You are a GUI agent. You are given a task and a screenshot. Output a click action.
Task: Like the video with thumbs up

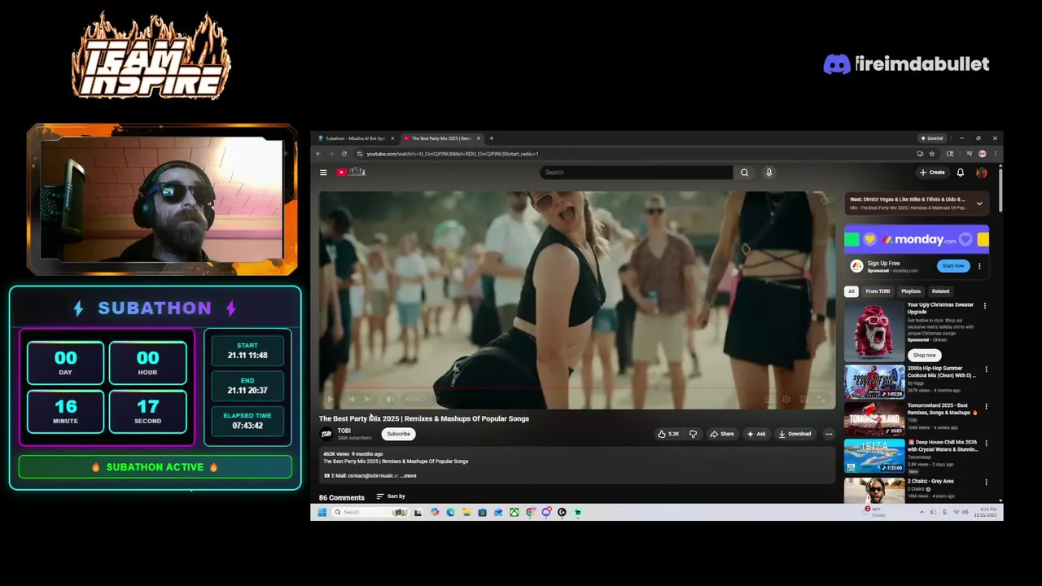click(669, 434)
